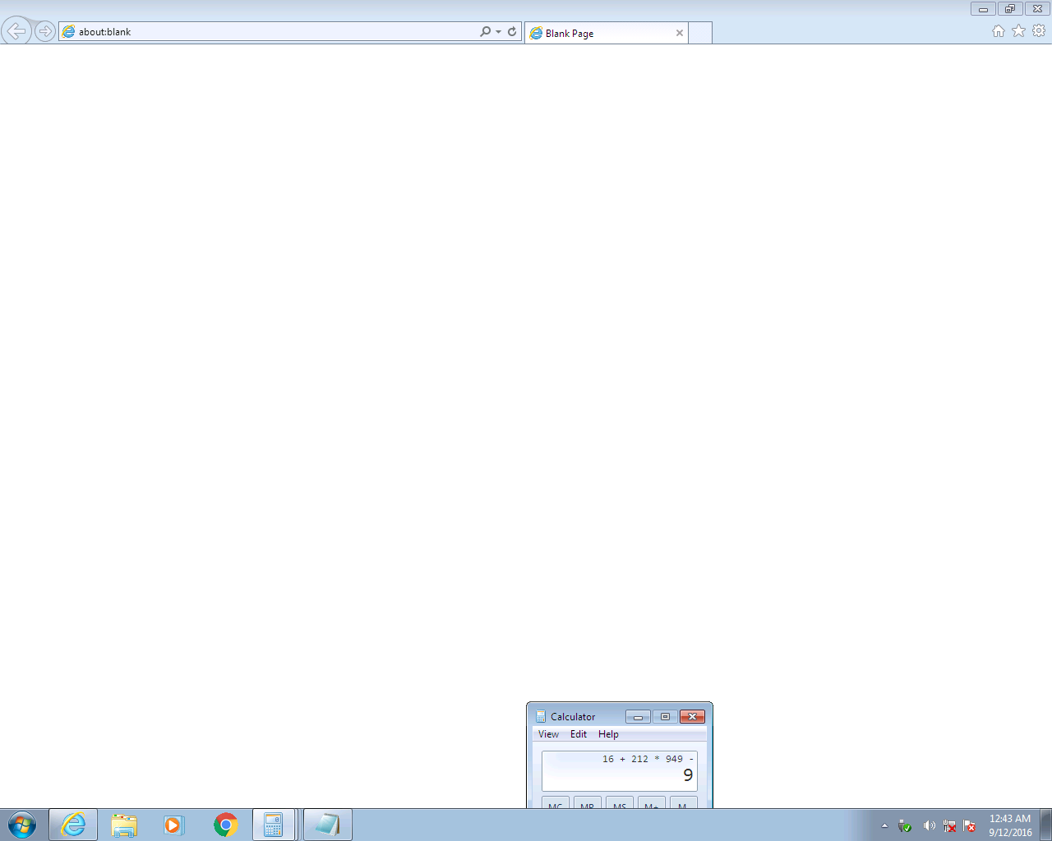Expand the address bar autocomplete dropdown arrow

[498, 32]
